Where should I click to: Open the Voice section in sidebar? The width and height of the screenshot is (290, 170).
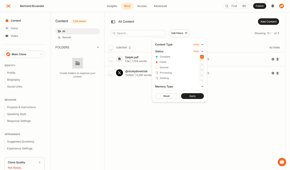14,28
